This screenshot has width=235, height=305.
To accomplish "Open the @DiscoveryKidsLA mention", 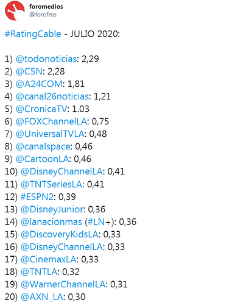I will coord(60,234).
